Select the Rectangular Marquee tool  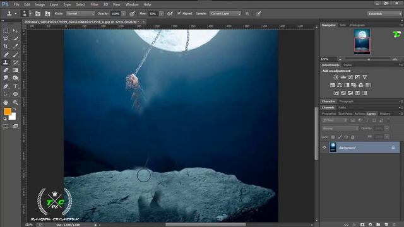coord(6,31)
